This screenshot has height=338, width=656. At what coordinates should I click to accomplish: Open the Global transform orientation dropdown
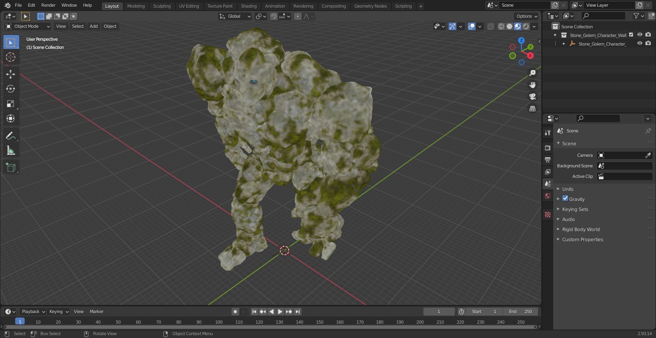tap(235, 16)
